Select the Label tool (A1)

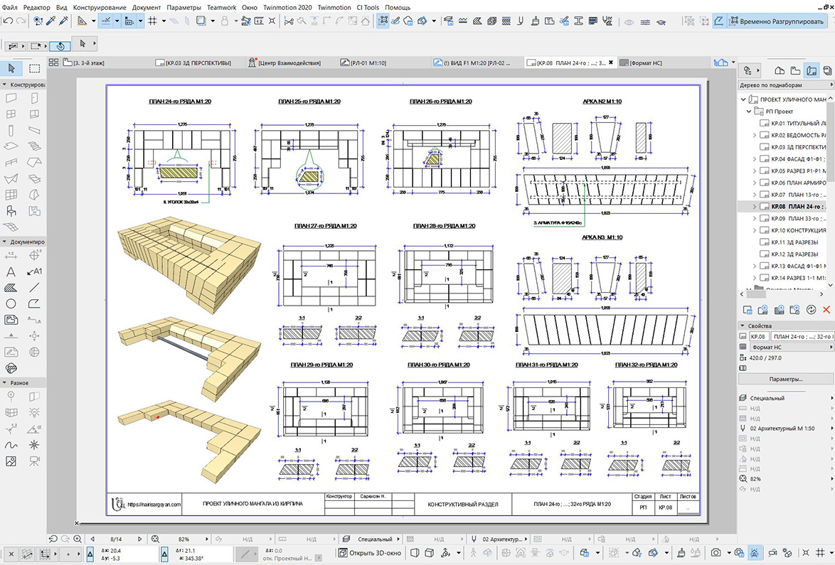(x=34, y=272)
